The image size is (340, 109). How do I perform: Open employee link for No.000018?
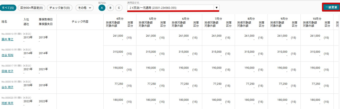point(7,87)
